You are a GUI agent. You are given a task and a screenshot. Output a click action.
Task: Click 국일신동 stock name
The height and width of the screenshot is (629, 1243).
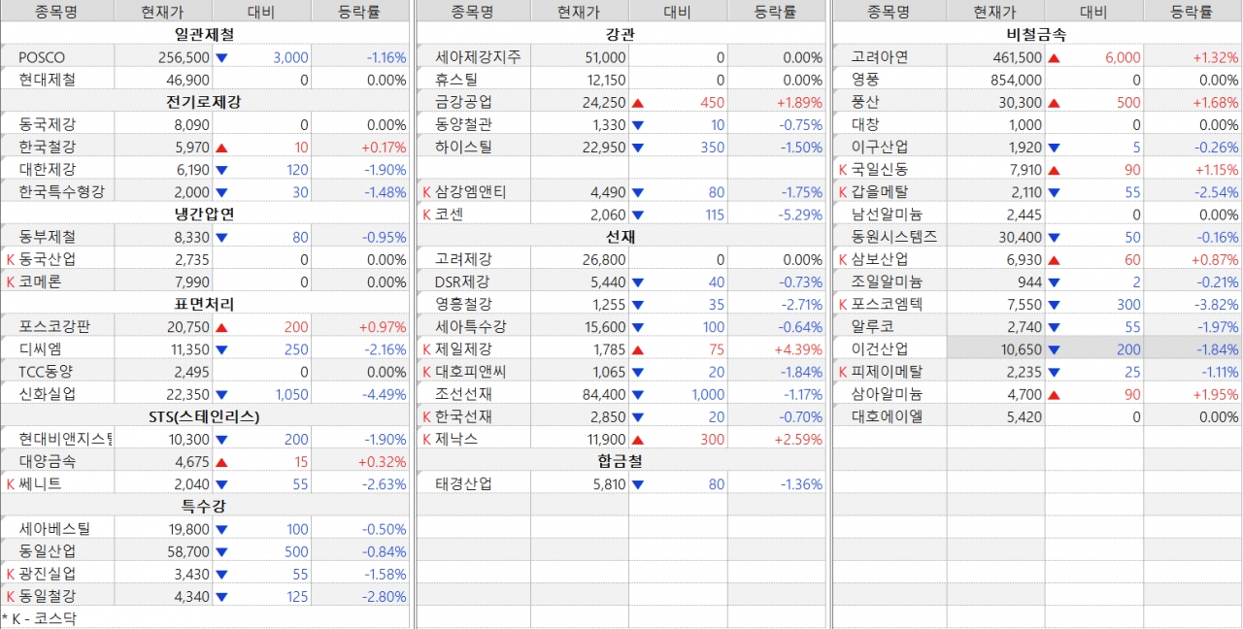click(x=880, y=169)
